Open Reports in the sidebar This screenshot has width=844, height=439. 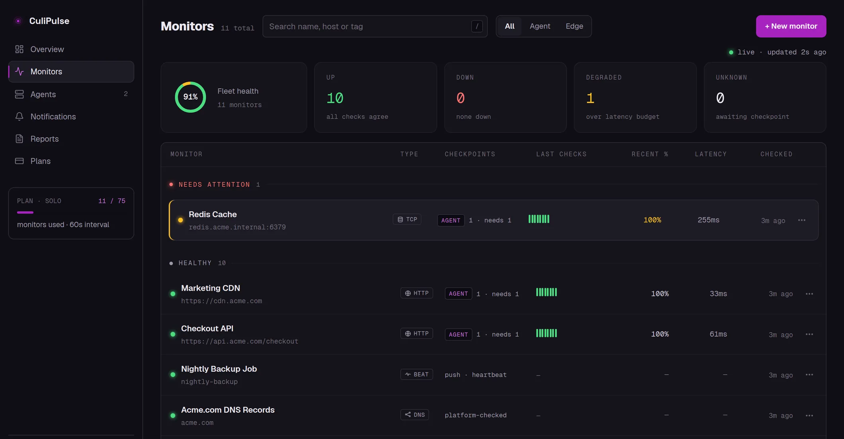pos(71,139)
